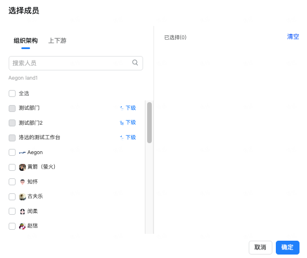This screenshot has width=307, height=258.
Task: Tick the checkbox for Aegon
Action: tap(12, 152)
